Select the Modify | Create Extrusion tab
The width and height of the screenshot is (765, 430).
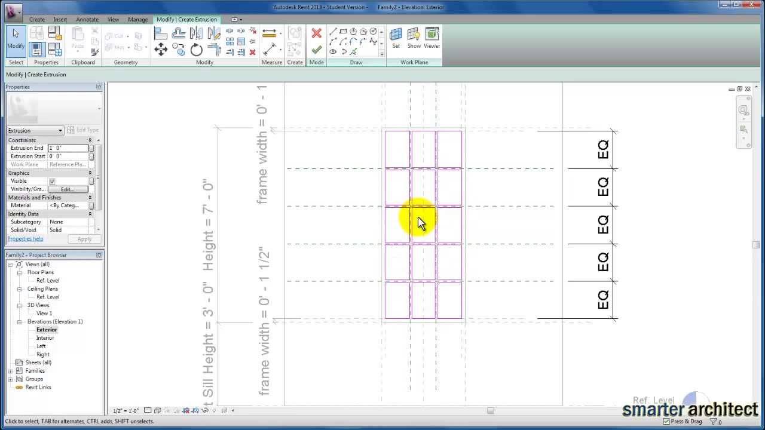coord(186,19)
